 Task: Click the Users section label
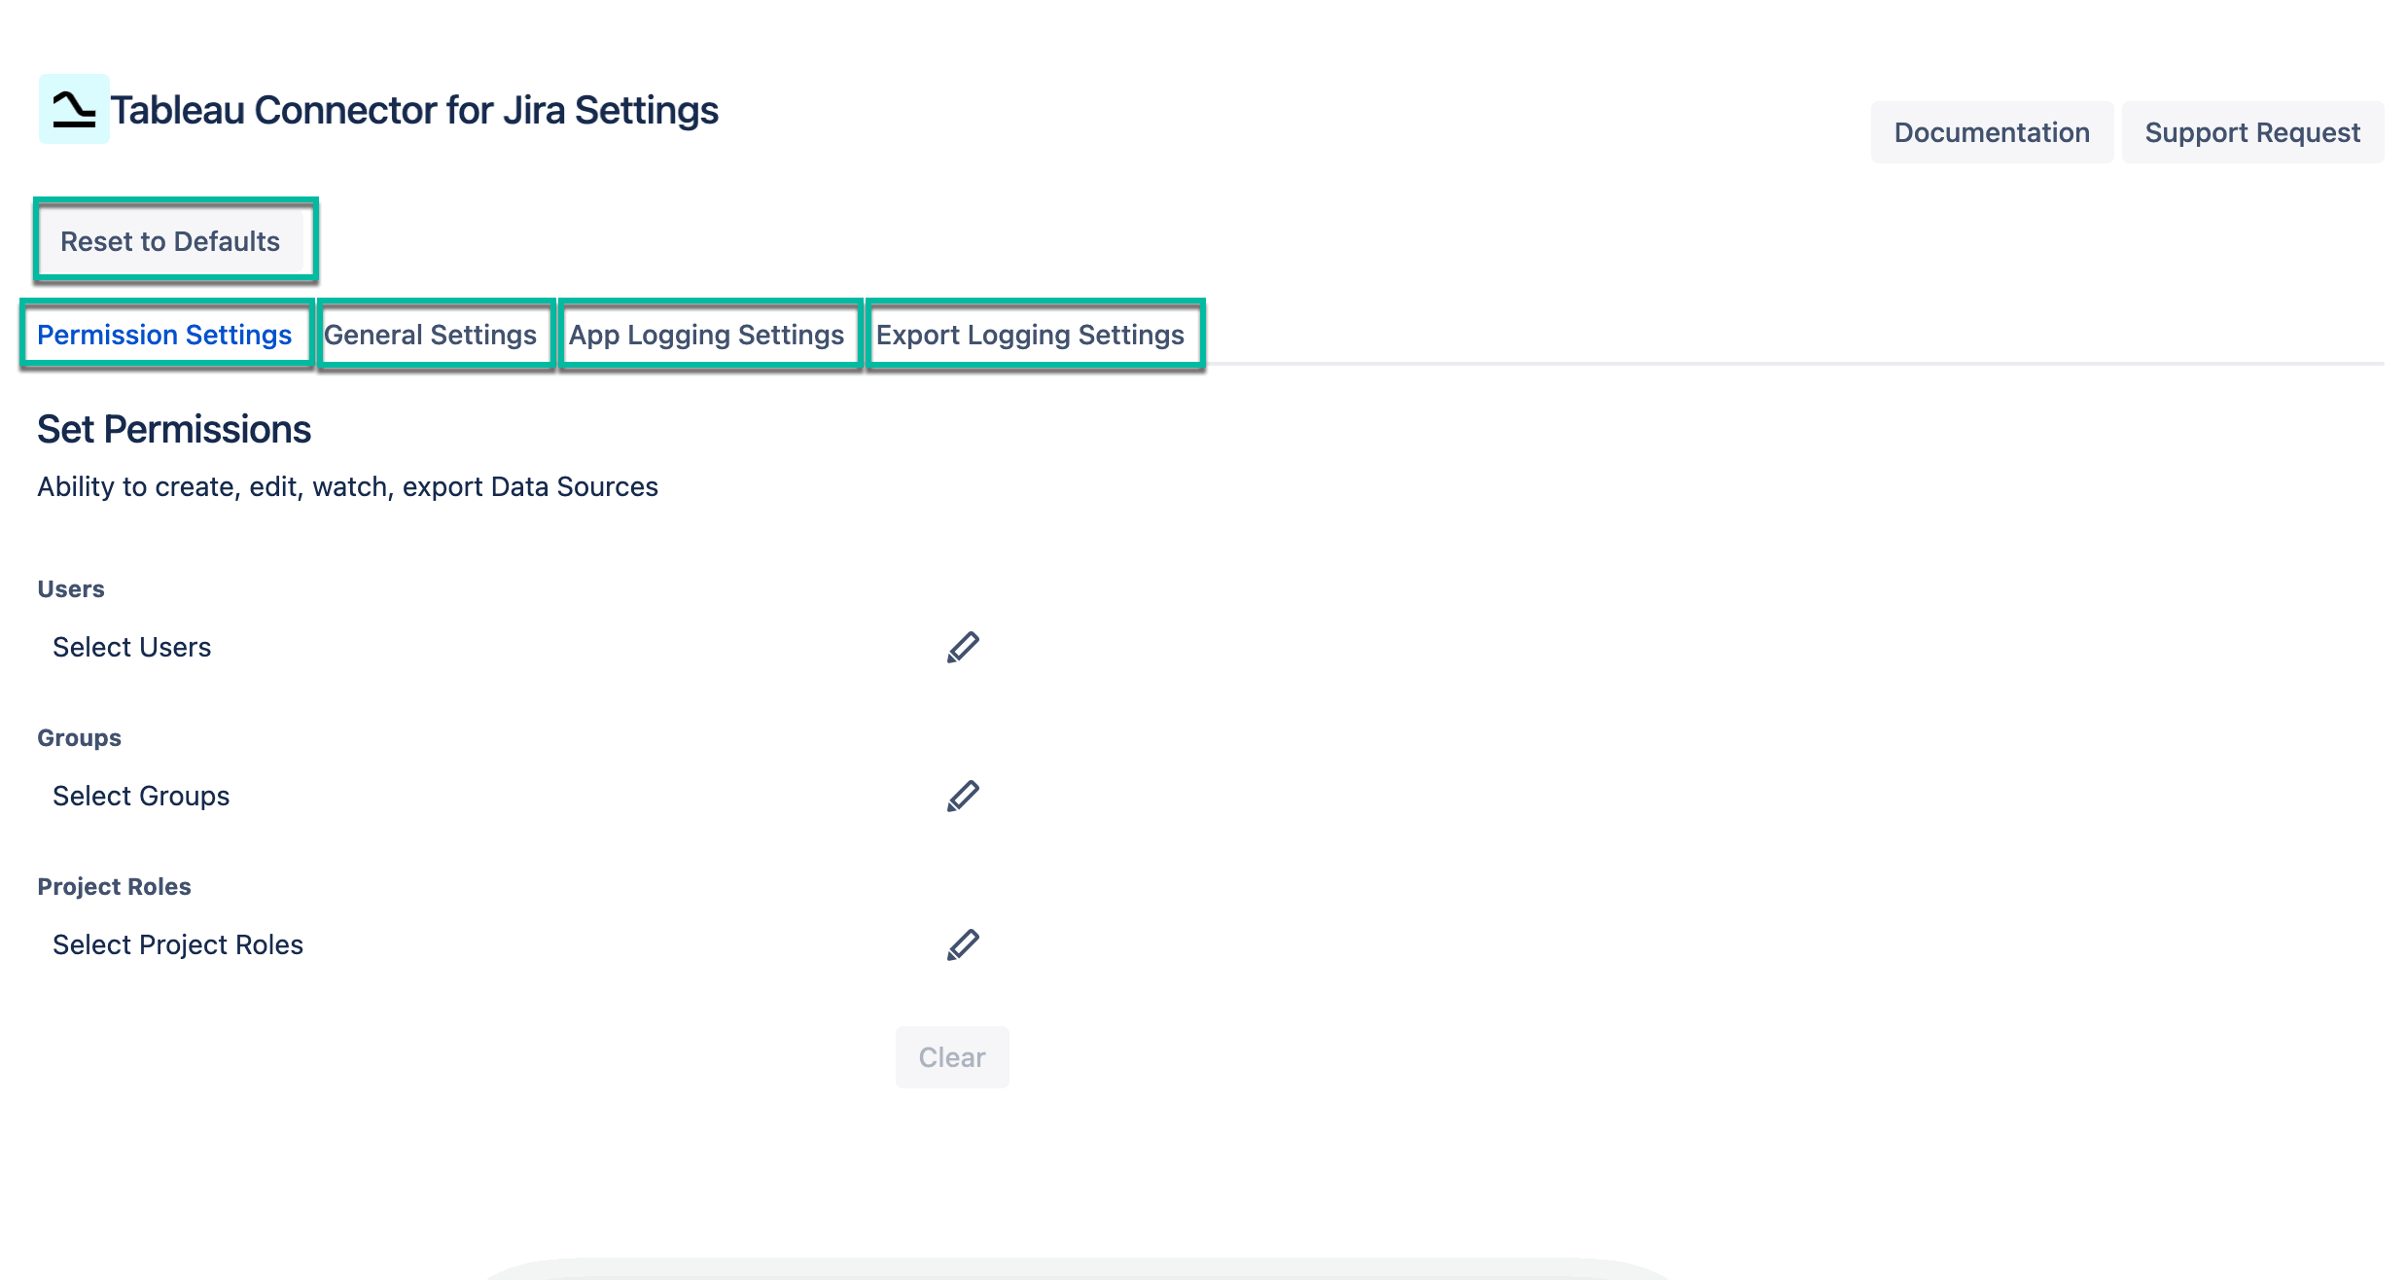pyautogui.click(x=70, y=587)
